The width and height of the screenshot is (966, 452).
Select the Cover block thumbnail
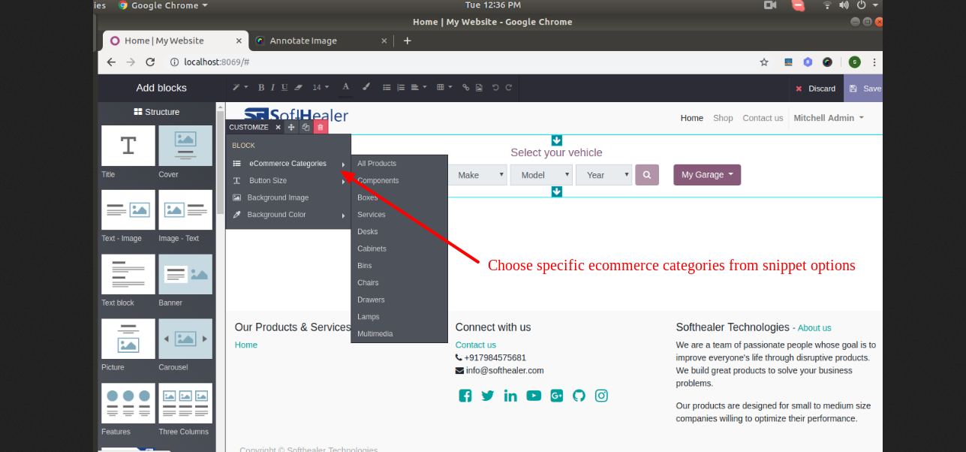(x=185, y=146)
